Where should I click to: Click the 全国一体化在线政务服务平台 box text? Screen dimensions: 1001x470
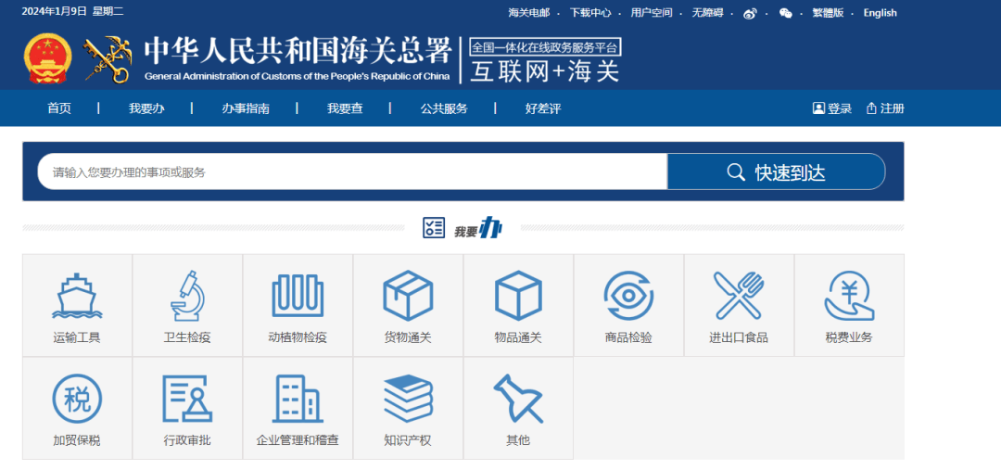click(545, 47)
